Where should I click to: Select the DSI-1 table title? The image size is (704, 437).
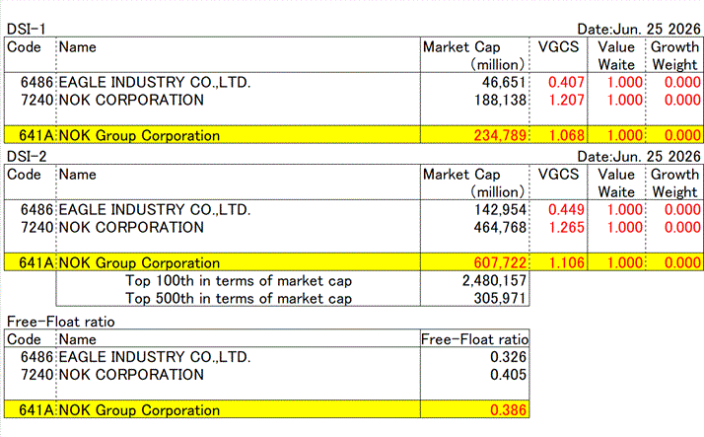(26, 30)
